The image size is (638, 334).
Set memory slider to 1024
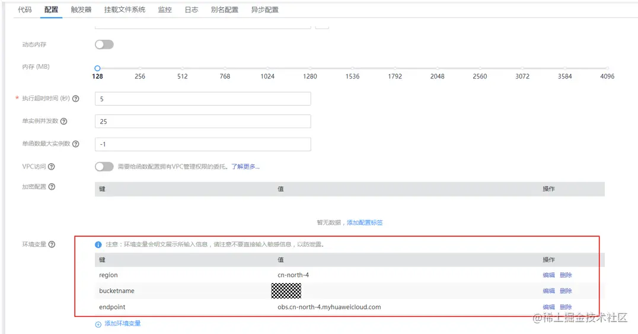coord(267,68)
